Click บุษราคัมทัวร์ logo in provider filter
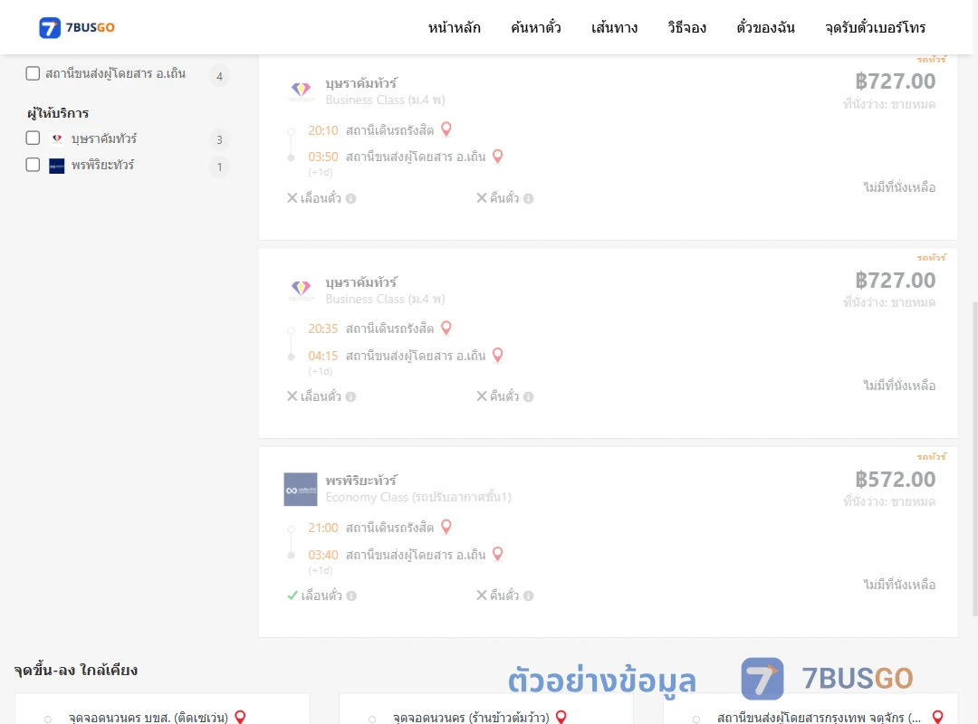The image size is (978, 724). click(57, 138)
